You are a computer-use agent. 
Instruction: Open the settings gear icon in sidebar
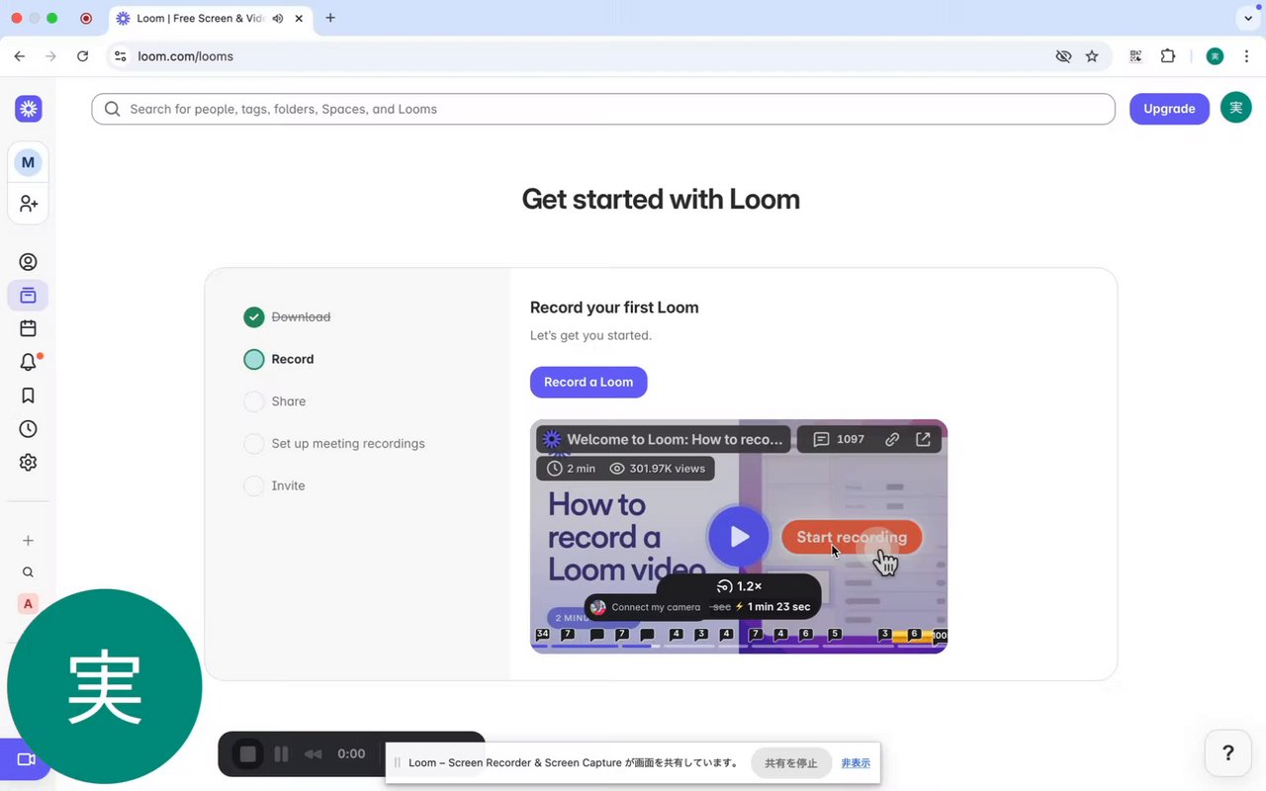click(x=28, y=462)
